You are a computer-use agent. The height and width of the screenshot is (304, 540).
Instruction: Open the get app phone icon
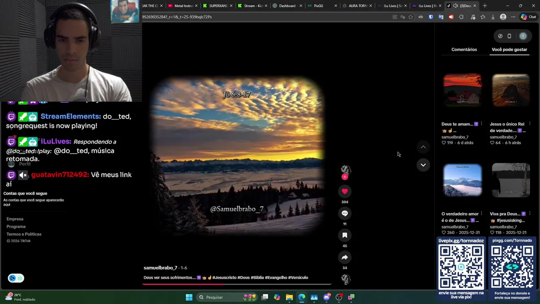tap(509, 36)
